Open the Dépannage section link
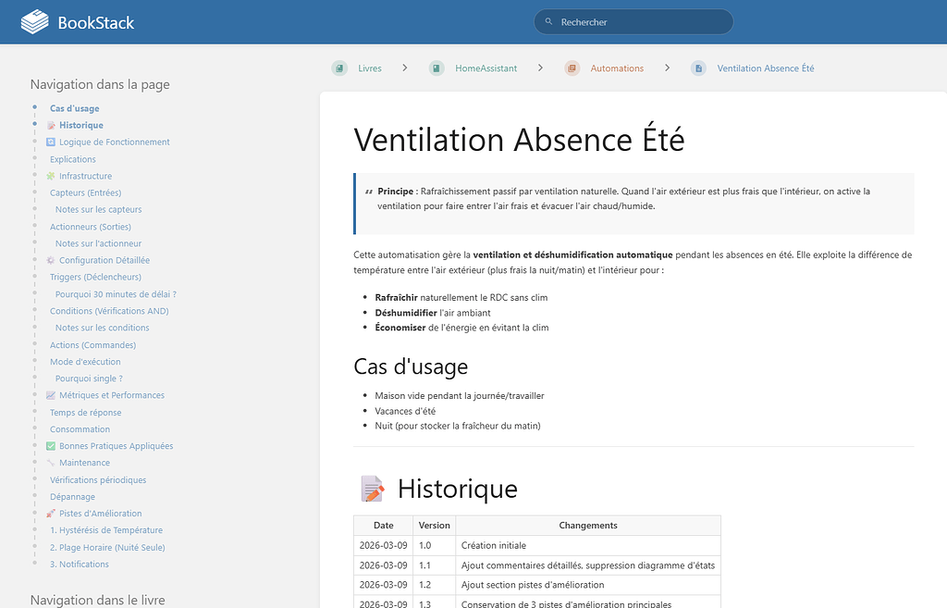947x608 pixels. (x=72, y=497)
